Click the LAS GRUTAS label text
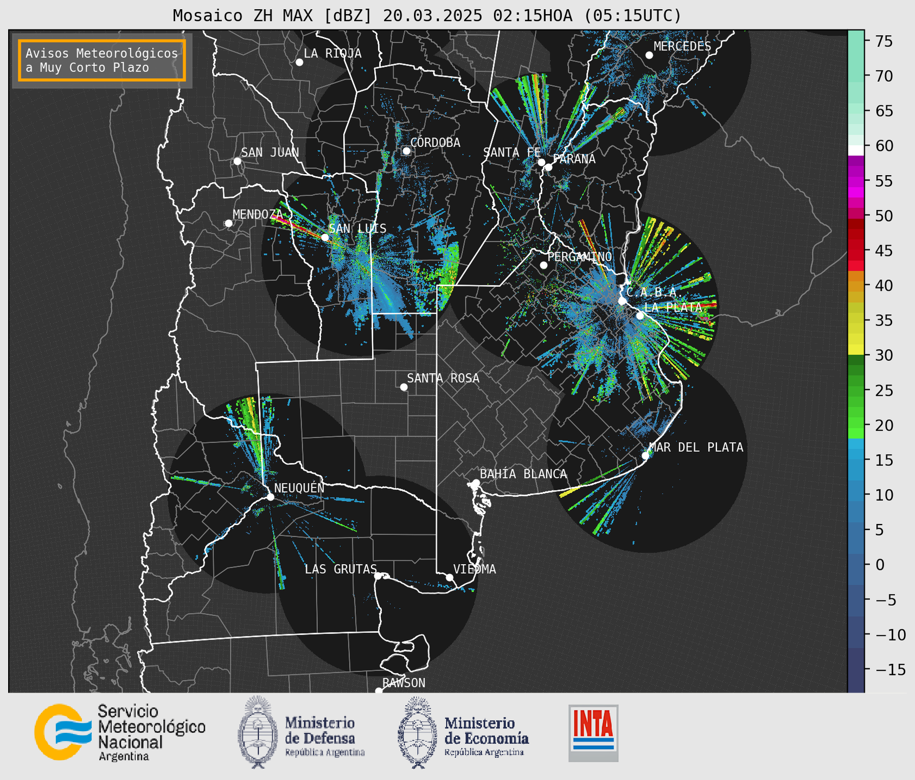 coord(341,569)
